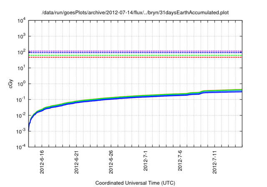Click the Coordinated Universal Time axis label

pyautogui.click(x=135, y=183)
